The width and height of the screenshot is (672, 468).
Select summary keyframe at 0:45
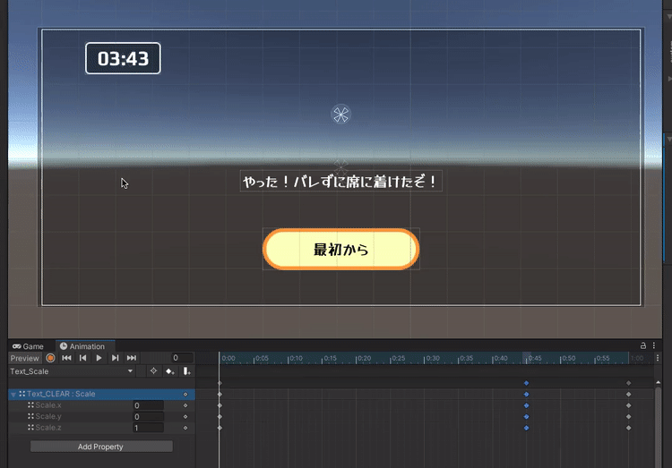[x=526, y=383]
